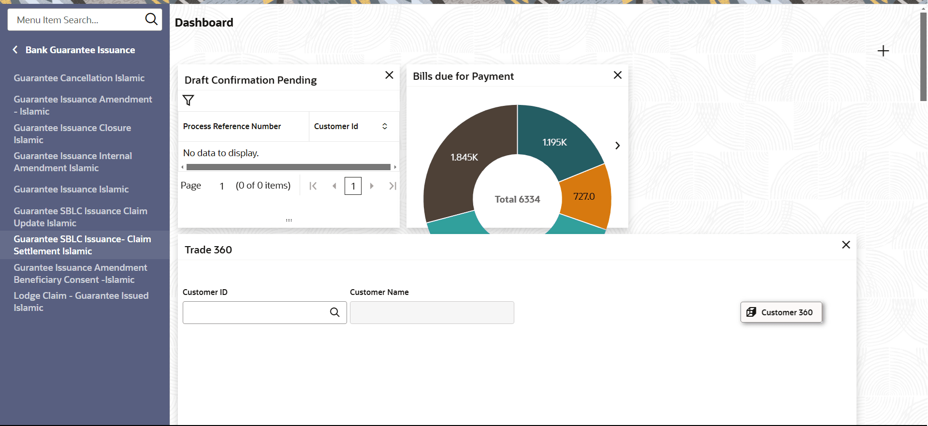Open Guarantee Cancellation Islamic
Image resolution: width=928 pixels, height=426 pixels.
(x=79, y=78)
